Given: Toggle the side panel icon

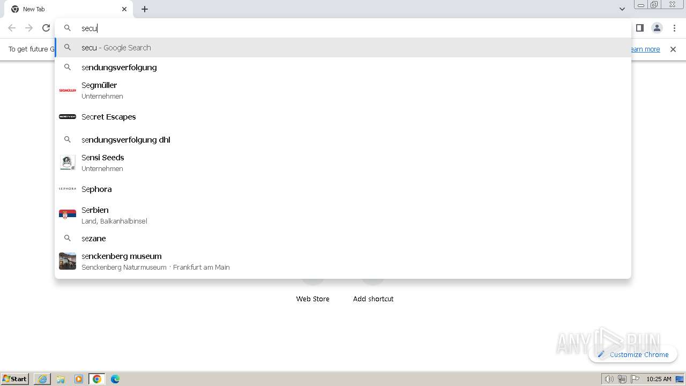Looking at the screenshot, I should pyautogui.click(x=640, y=28).
